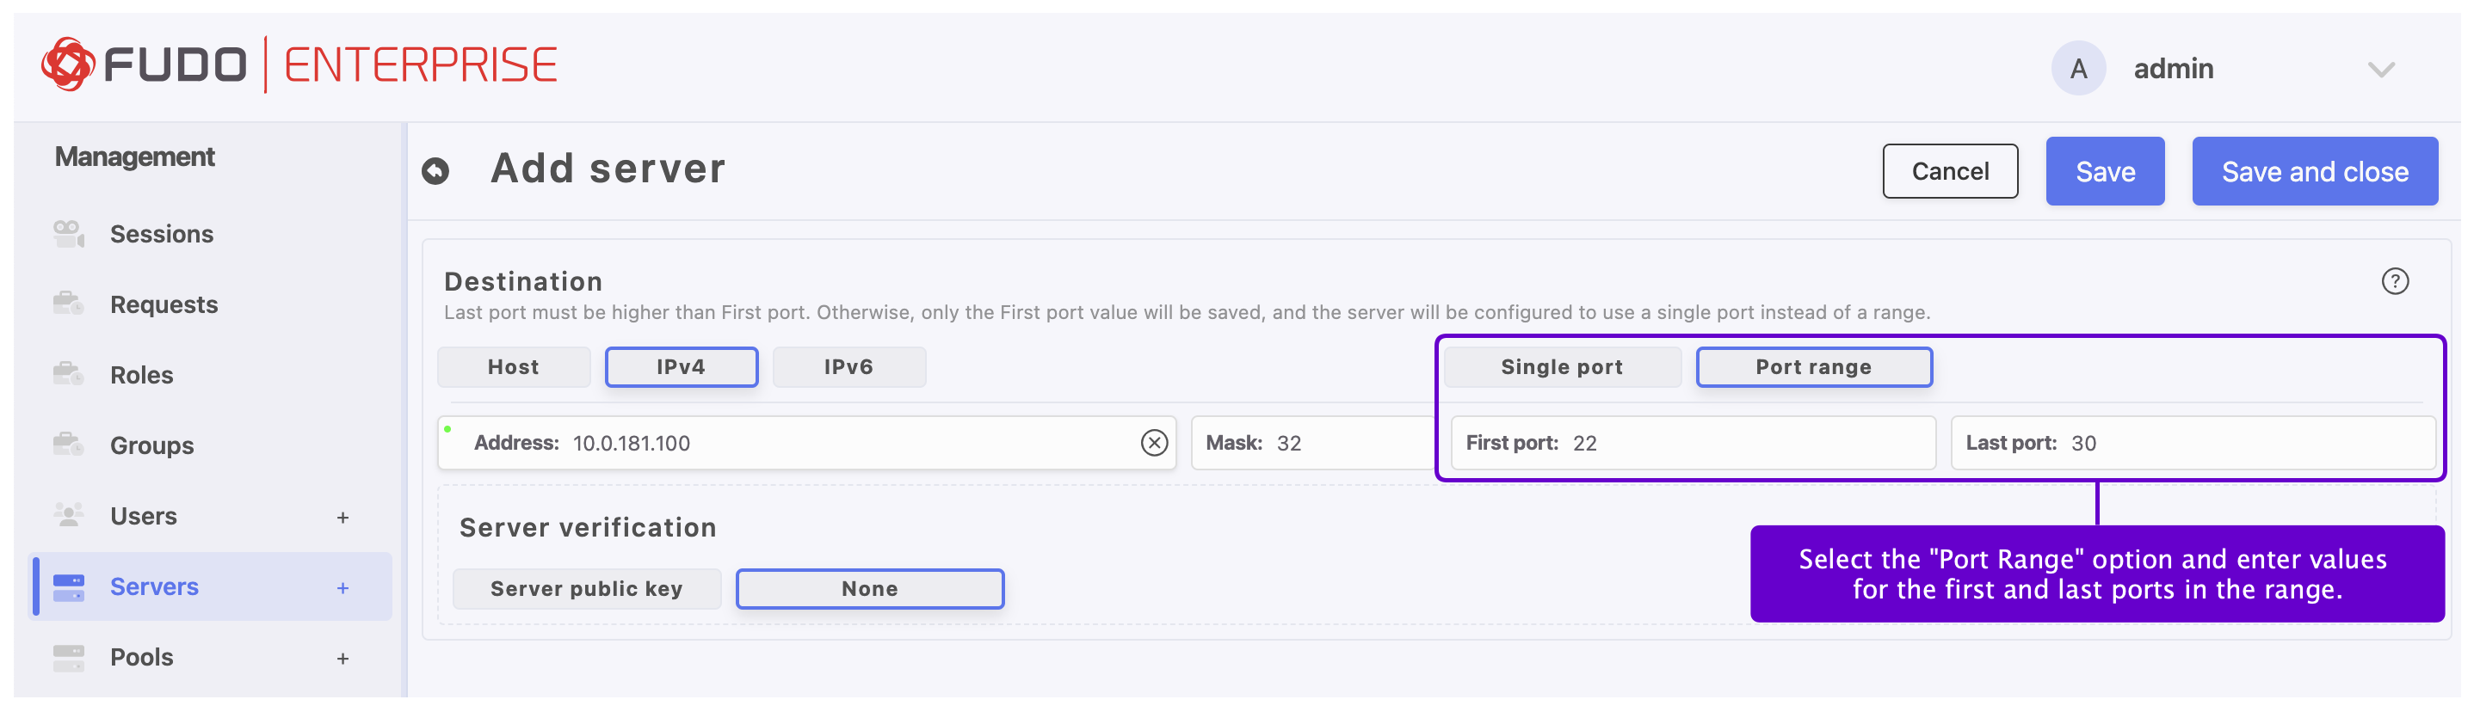
Task: Select the Single port option
Action: 1561,368
